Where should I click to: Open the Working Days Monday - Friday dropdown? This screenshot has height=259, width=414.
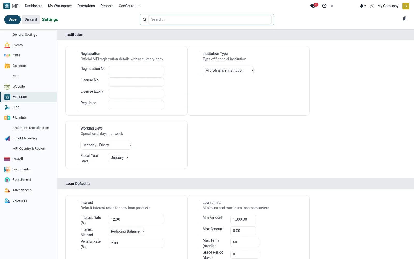tap(106, 145)
